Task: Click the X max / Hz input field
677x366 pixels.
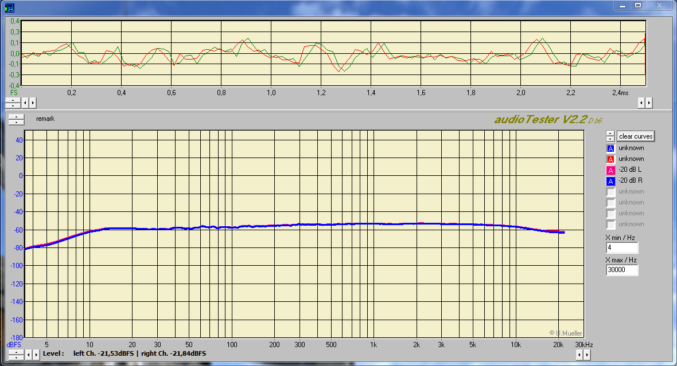Action: 621,270
